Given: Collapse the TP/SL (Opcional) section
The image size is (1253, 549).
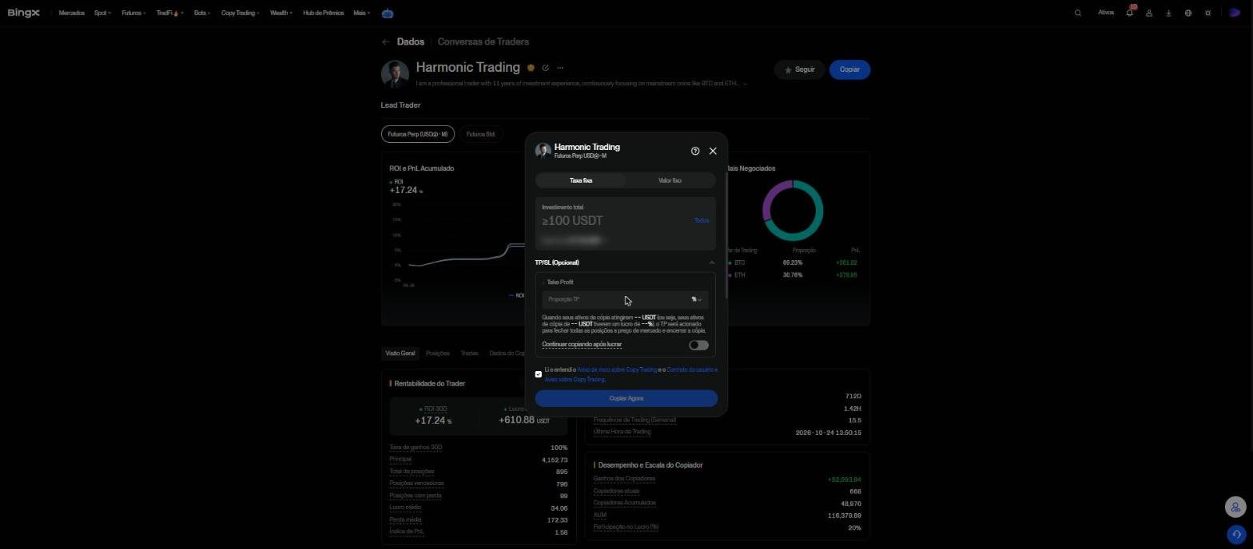Looking at the screenshot, I should (711, 263).
